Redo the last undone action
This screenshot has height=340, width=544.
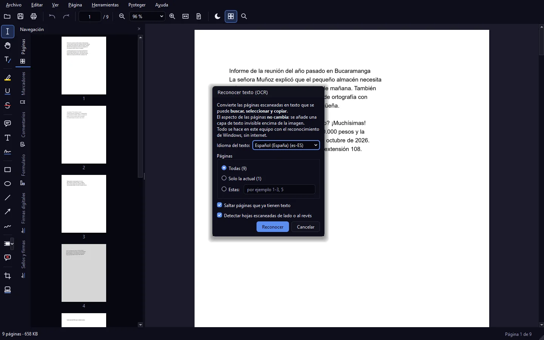pos(66,16)
